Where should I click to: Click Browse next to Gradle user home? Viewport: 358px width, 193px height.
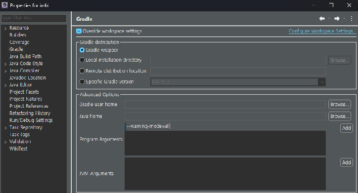[x=340, y=104]
